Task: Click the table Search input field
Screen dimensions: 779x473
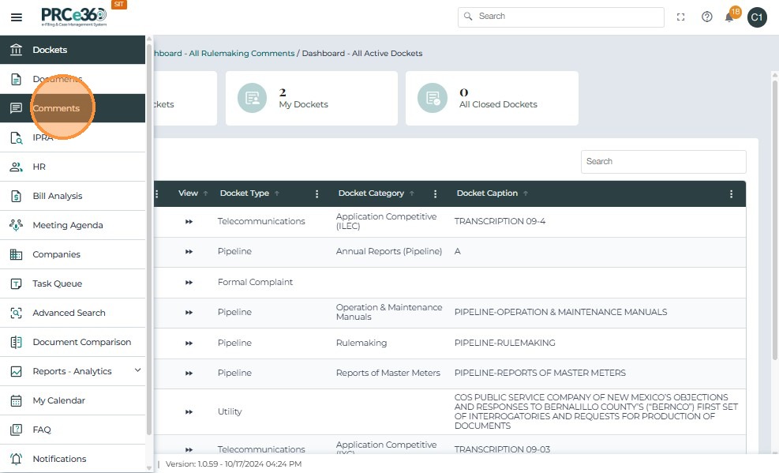Action: pyautogui.click(x=663, y=161)
